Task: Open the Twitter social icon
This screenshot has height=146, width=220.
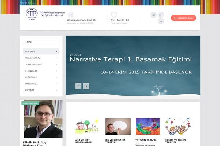Action: coord(154,15)
